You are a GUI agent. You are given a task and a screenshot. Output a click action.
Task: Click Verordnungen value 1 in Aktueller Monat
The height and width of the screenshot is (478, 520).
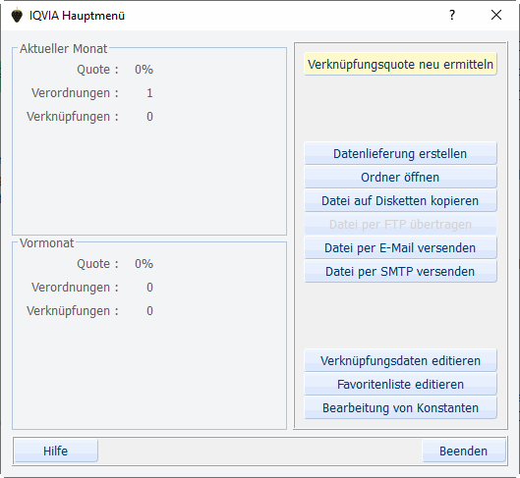click(x=149, y=93)
